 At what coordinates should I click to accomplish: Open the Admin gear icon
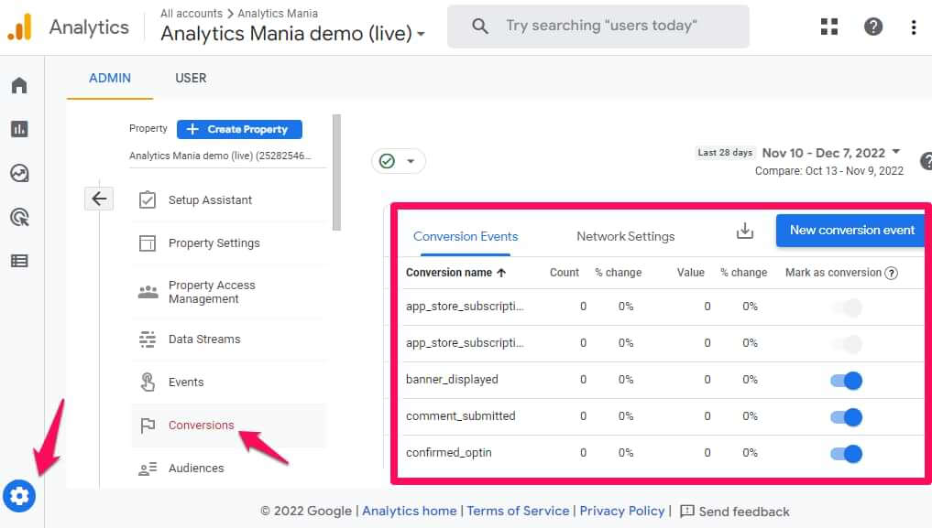(x=19, y=496)
